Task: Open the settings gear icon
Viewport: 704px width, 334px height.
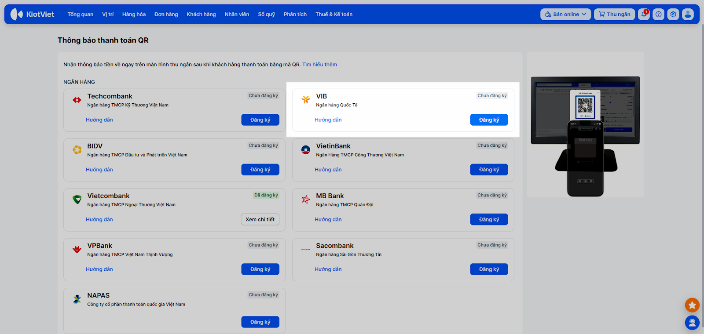Action: (x=673, y=14)
